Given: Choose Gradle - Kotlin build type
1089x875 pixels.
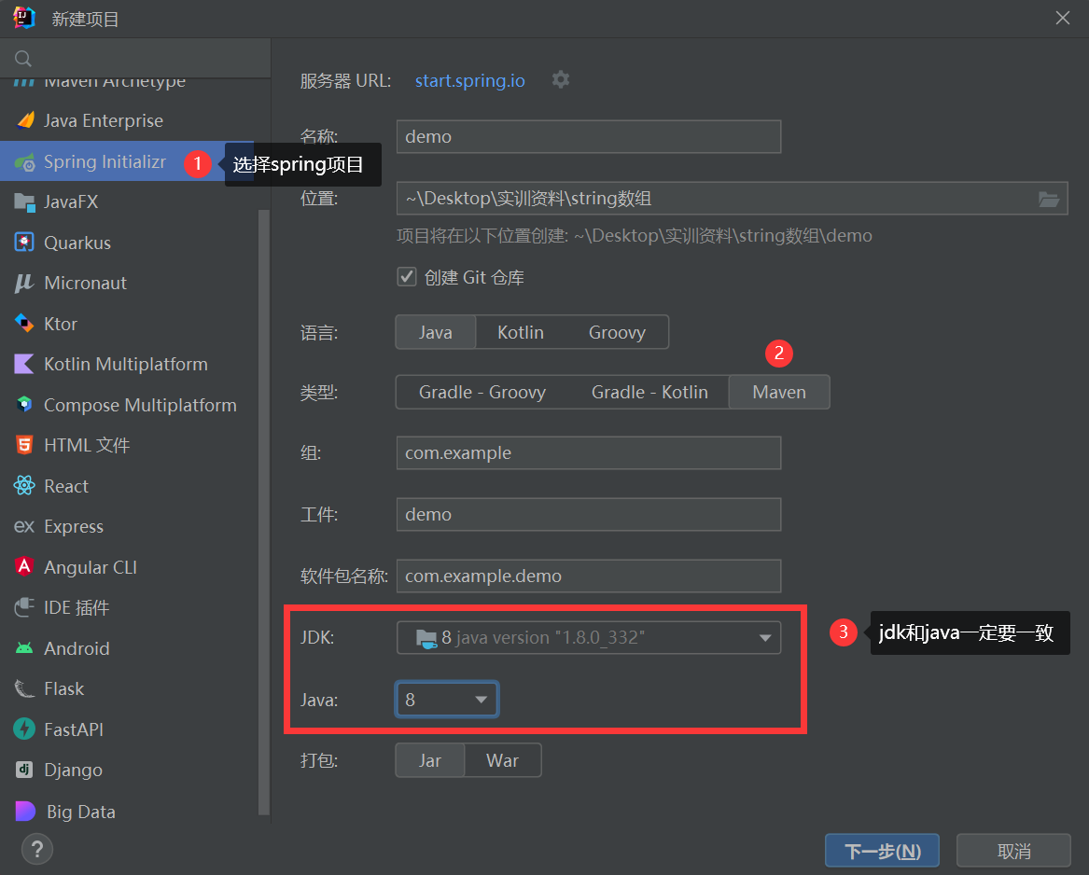Looking at the screenshot, I should (x=649, y=393).
